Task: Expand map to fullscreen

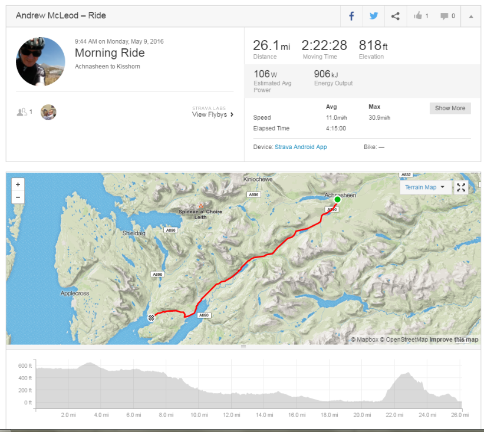Action: pos(461,187)
